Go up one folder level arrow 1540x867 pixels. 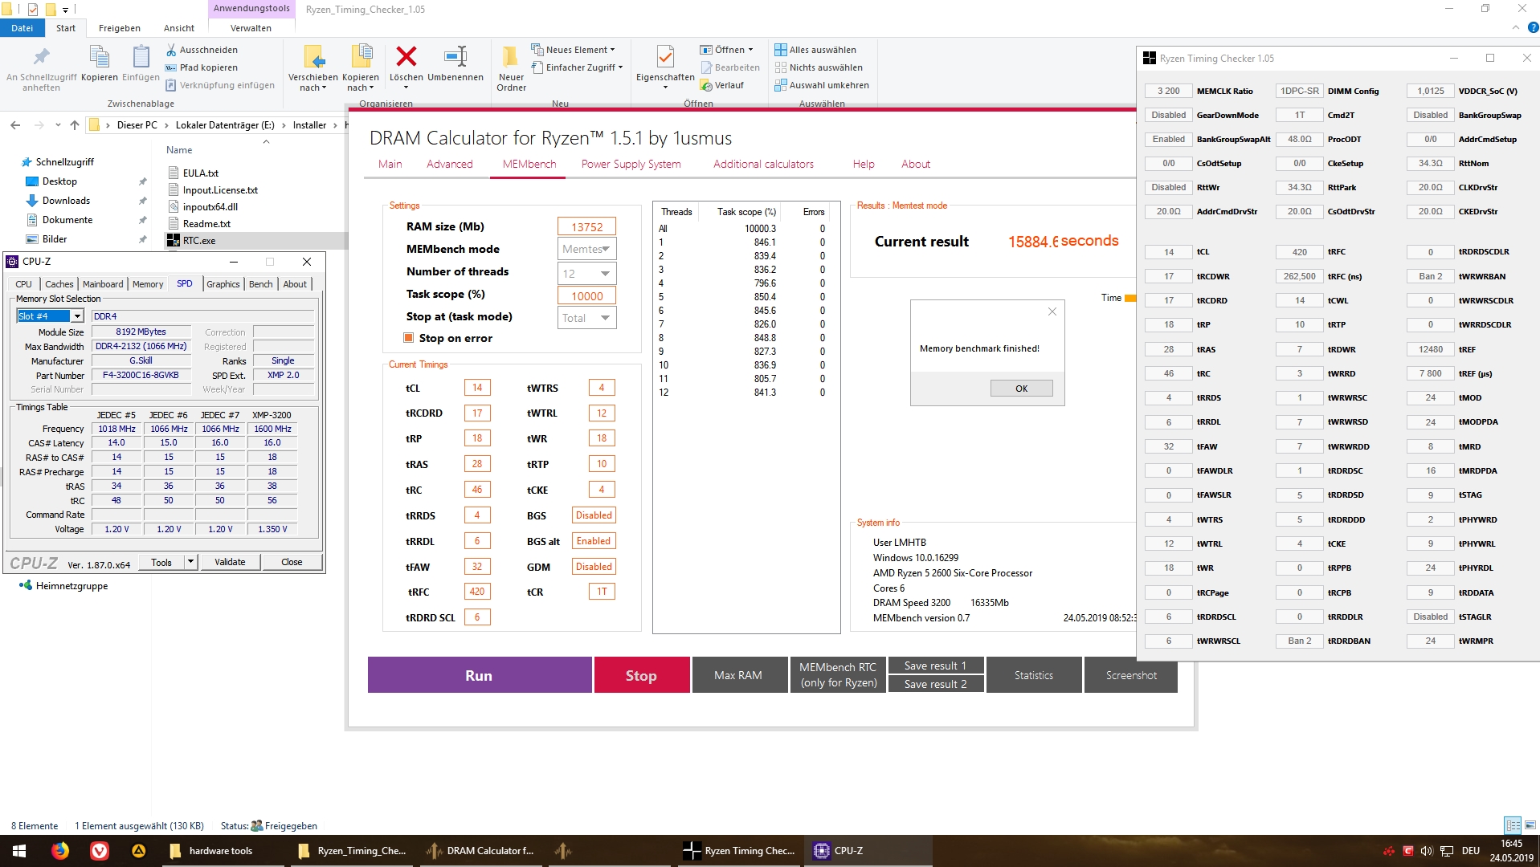click(x=75, y=125)
